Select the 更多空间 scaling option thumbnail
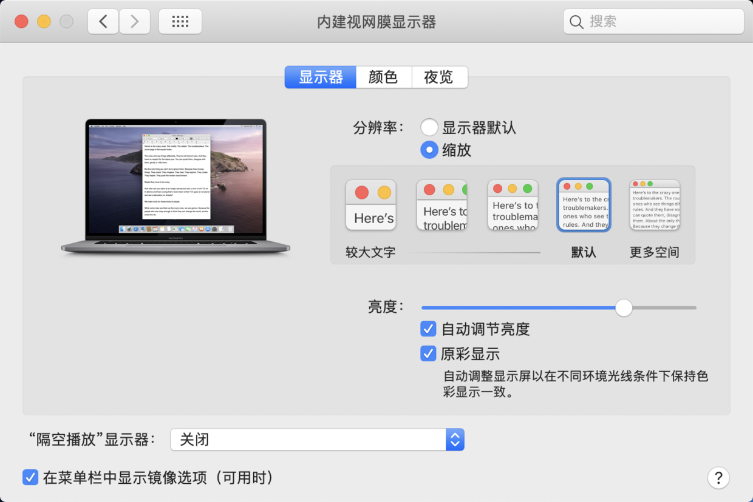The image size is (753, 502). pyautogui.click(x=655, y=204)
